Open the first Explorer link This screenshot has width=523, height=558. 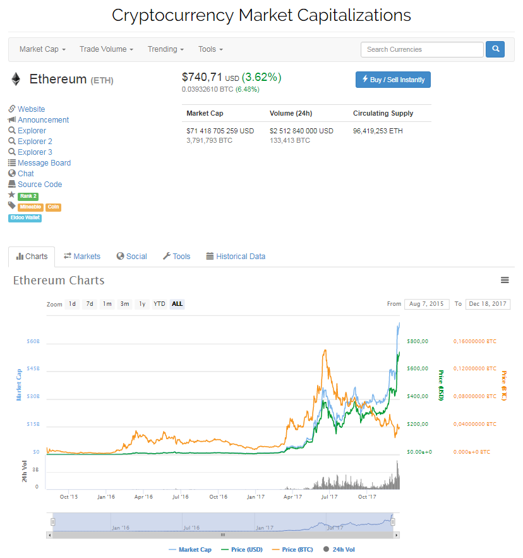[32, 131]
